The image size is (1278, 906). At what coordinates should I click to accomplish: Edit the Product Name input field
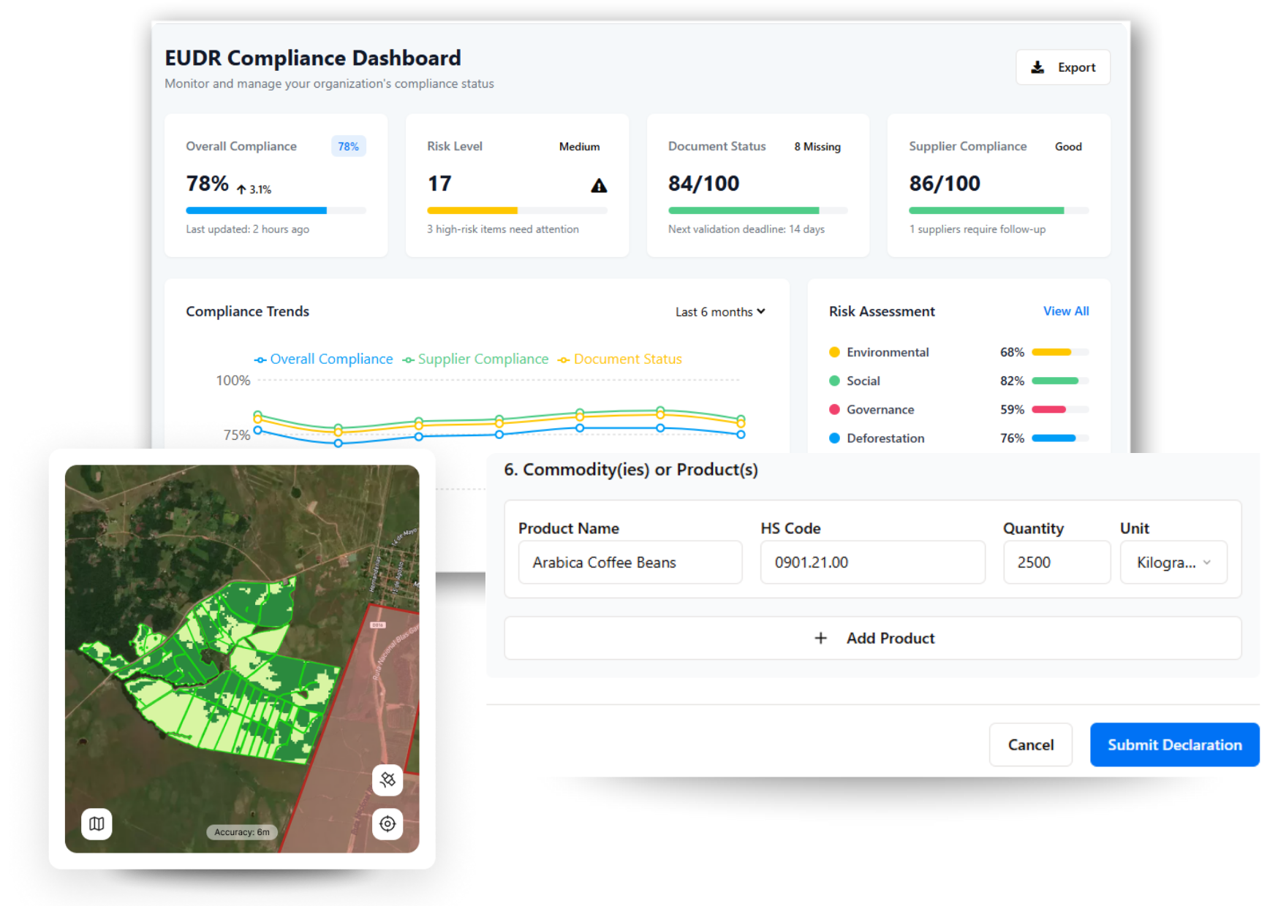pos(629,563)
